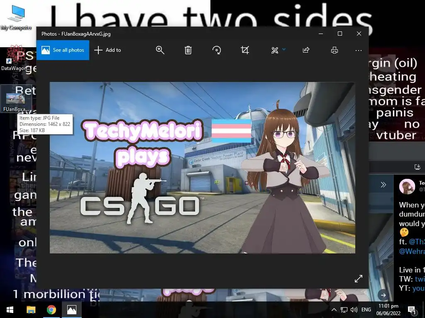
Task: Click round arrow button in background window
Action: click(383, 295)
